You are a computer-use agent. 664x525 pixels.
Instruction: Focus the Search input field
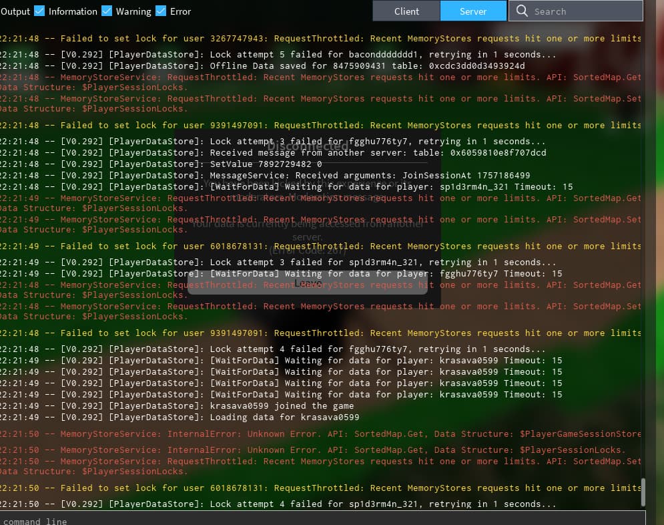point(575,11)
